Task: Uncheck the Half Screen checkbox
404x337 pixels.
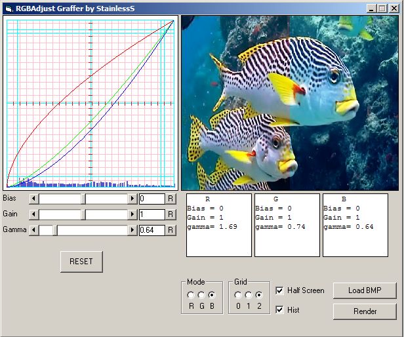Action: [279, 290]
